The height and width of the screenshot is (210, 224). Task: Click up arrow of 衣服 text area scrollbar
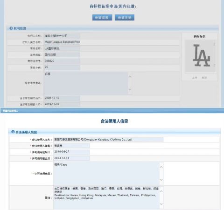pyautogui.click(x=130, y=76)
